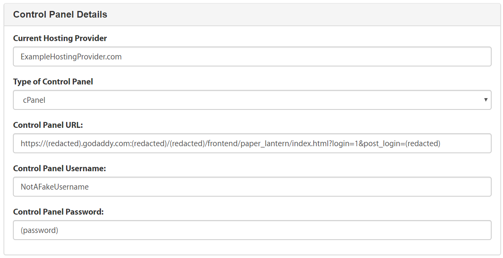Viewport: 503px width, 258px height.
Task: Focus the Current Hosting Provider input field
Action: coord(252,57)
